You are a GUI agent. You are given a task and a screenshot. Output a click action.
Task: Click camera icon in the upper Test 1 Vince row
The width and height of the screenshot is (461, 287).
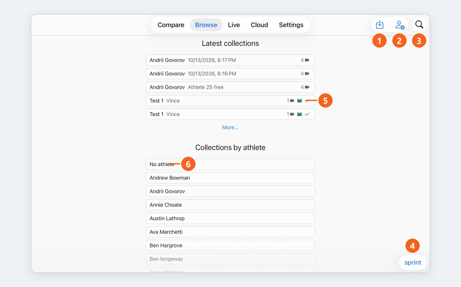click(x=292, y=101)
